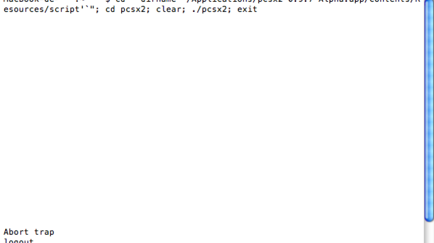Click the "clear;" word in command
This screenshot has height=243, width=434.
tap(171, 9)
